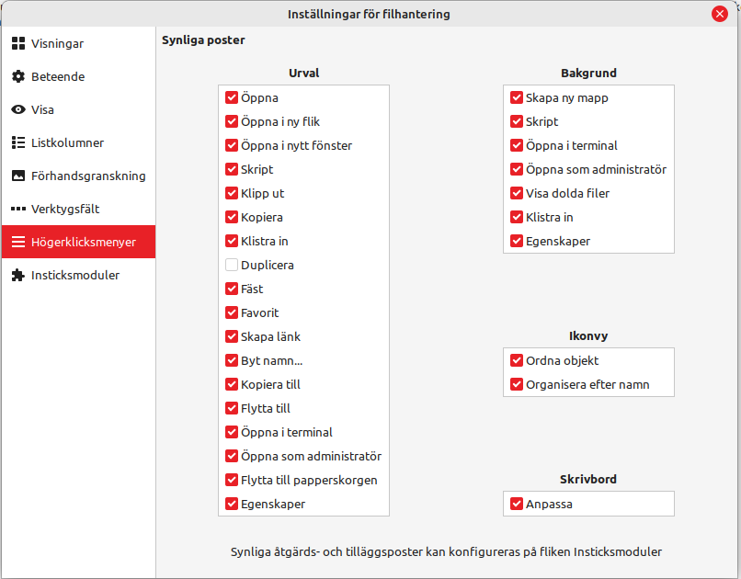
Task: Click the Visningar grid icon in sidebar
Action: coord(18,43)
